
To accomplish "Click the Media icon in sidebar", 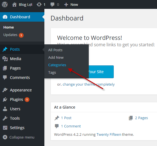I will tap(5, 59).
